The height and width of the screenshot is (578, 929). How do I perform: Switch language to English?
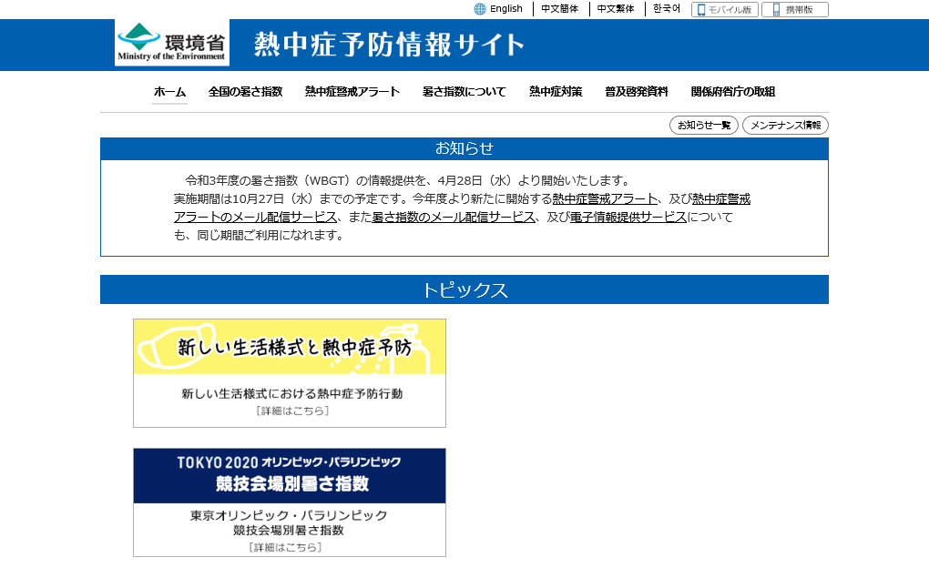pos(505,9)
